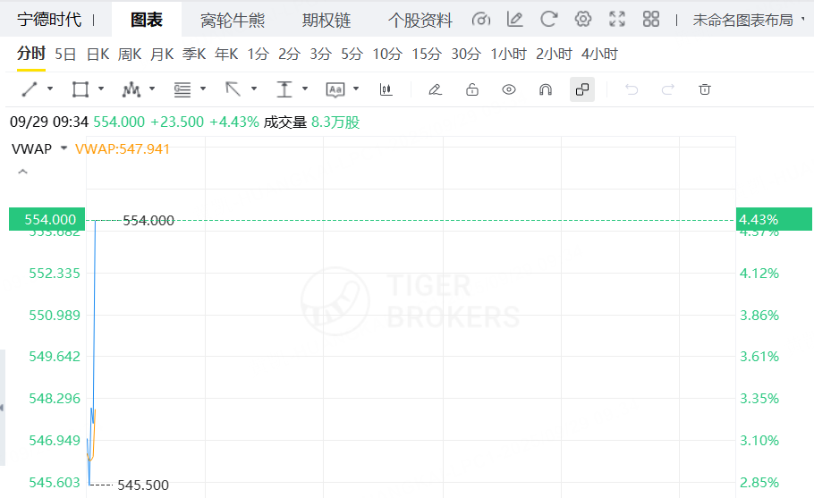
Task: Toggle drawings visibility eye icon
Action: click(509, 89)
